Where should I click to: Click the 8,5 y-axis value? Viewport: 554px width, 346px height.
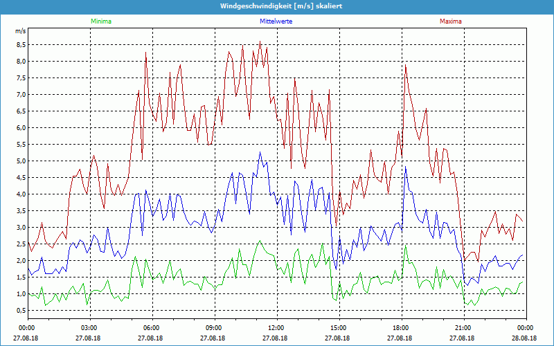21,45
